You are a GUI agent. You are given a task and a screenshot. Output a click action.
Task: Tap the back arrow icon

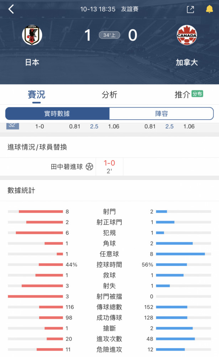coord(11,9)
